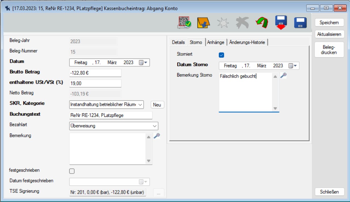The width and height of the screenshot is (350, 202).
Task: Click the floppy disk with red arrow icon
Action: (281, 23)
